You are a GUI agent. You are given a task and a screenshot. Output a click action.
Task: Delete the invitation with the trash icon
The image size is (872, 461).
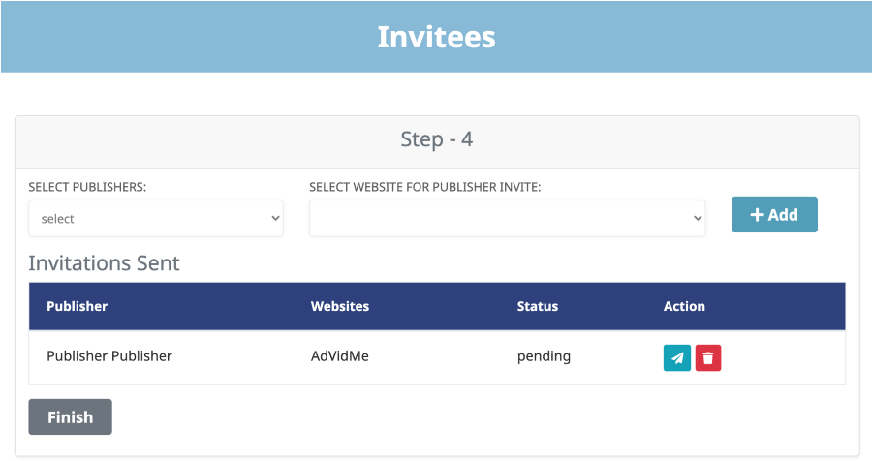point(708,358)
